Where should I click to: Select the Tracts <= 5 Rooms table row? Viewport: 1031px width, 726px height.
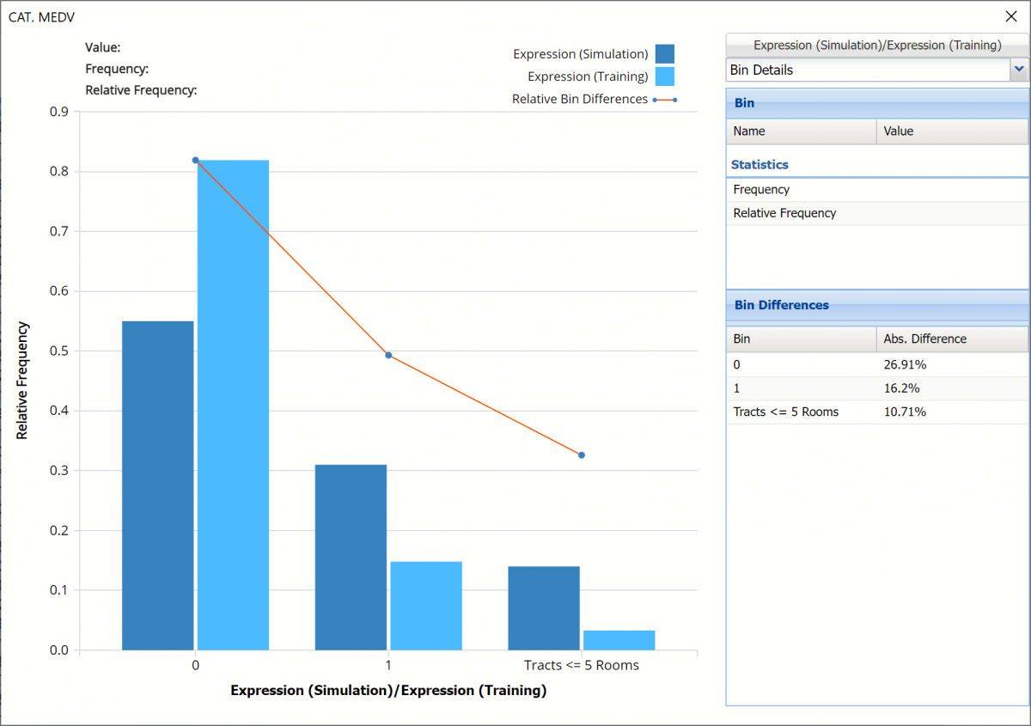point(876,412)
